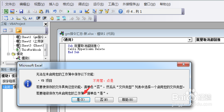
Task: Toggle bookmark flag icon
Action: tap(72, 18)
